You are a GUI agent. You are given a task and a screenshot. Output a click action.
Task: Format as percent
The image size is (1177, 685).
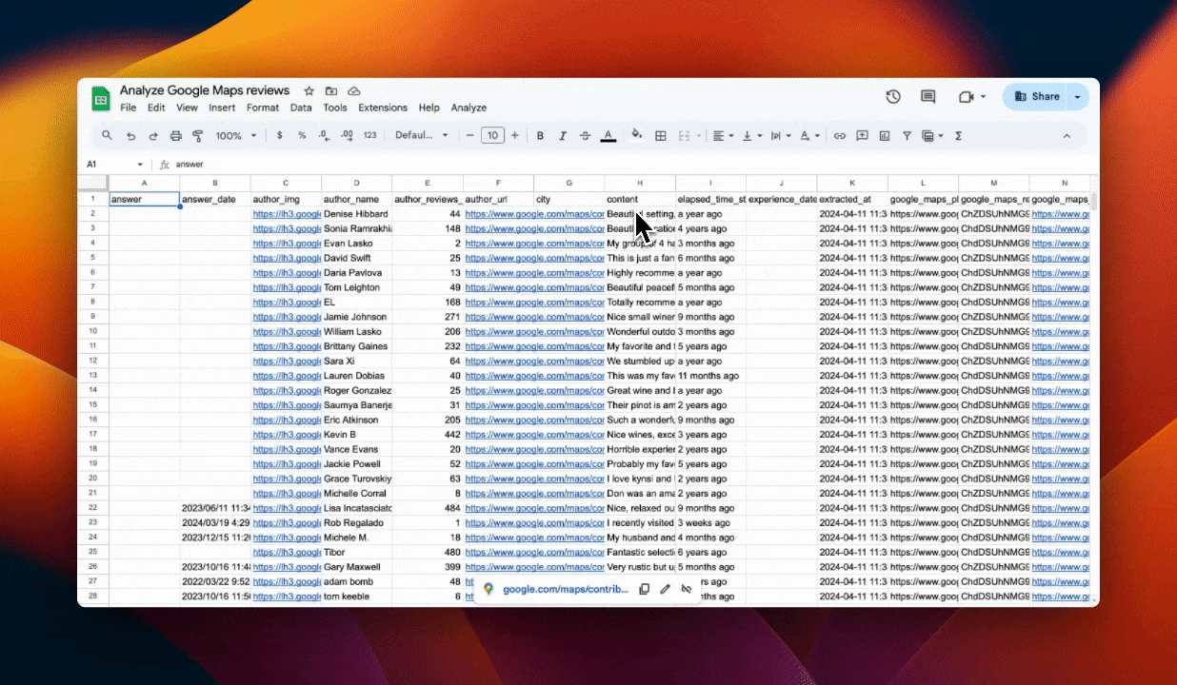302,136
